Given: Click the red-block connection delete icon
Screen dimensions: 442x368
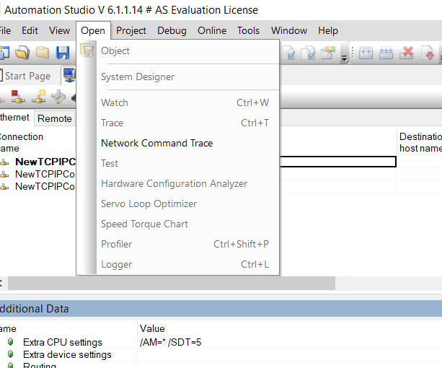Looking at the screenshot, I should (x=18, y=97).
